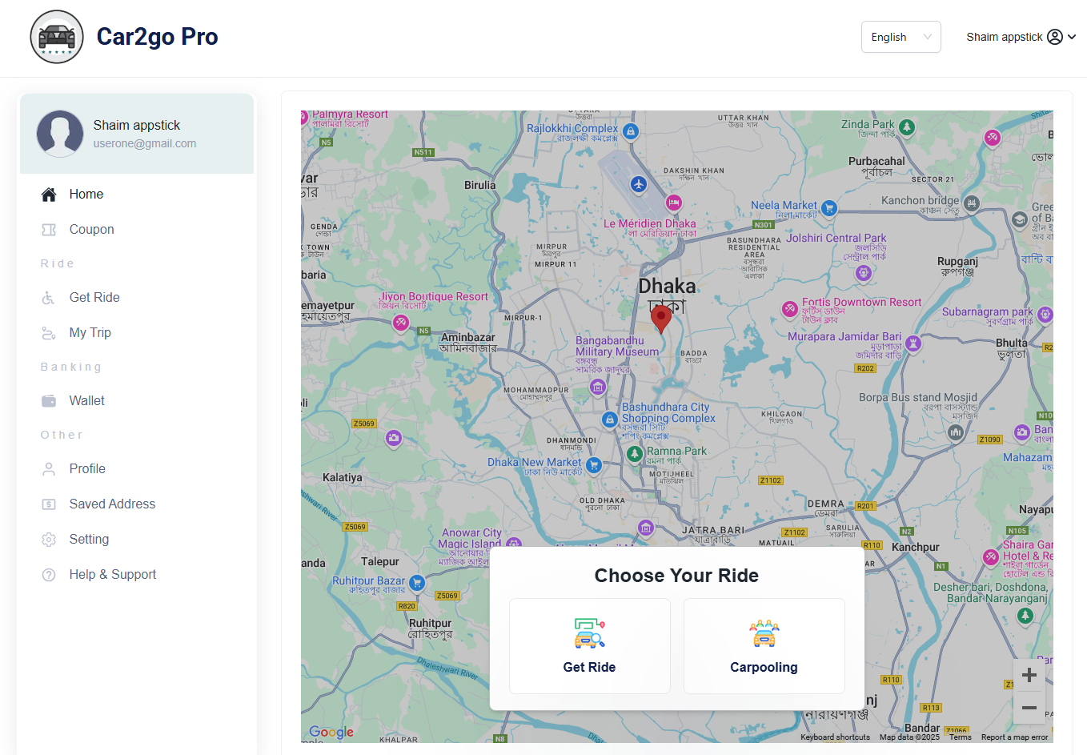Click the Carpooling car with passengers illustration
This screenshot has height=755, width=1087.
pyautogui.click(x=764, y=633)
